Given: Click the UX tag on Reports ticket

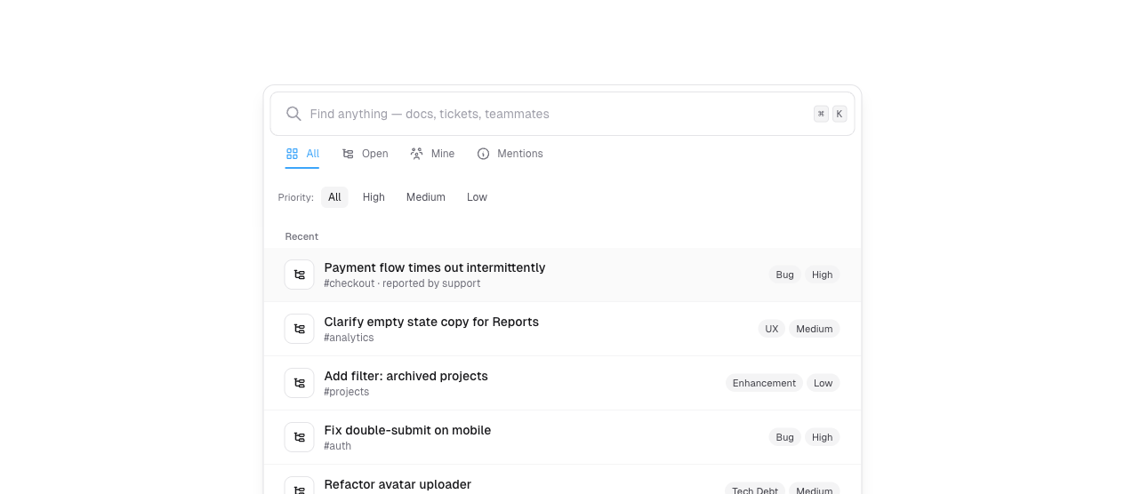Looking at the screenshot, I should (771, 329).
